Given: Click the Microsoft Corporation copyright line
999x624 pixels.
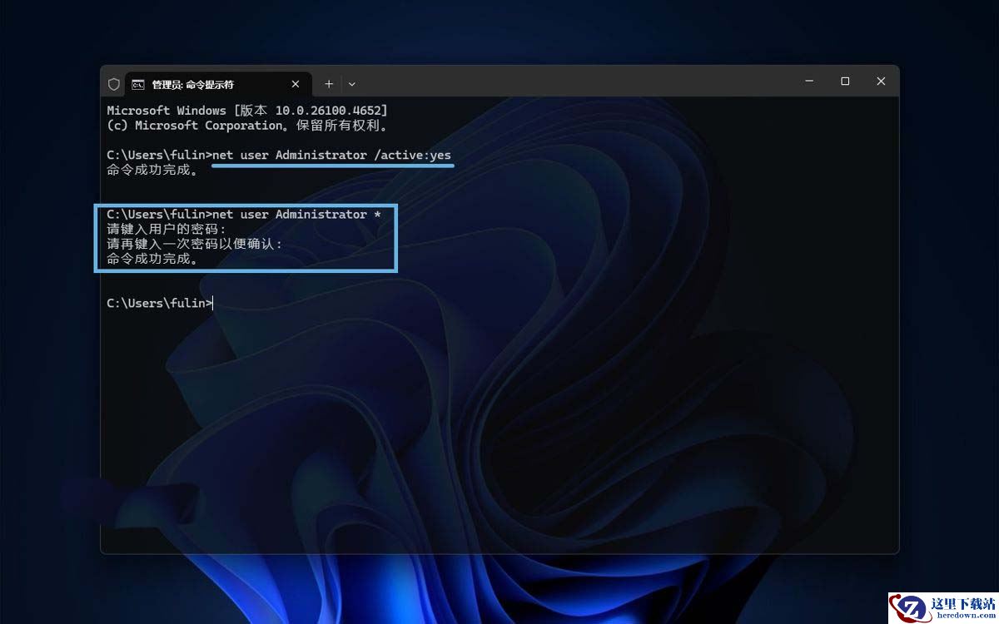Looking at the screenshot, I should [x=247, y=126].
